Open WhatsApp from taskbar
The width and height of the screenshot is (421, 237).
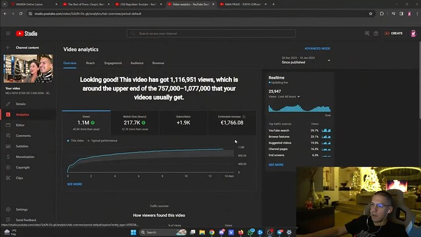pos(251,232)
